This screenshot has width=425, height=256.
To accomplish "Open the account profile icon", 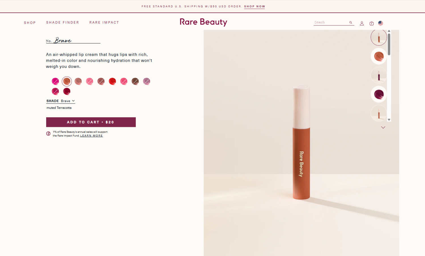I will tap(362, 24).
